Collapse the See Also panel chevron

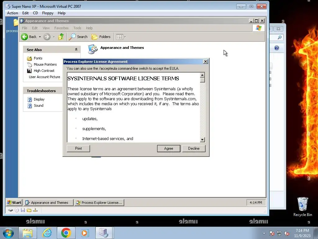[76, 49]
